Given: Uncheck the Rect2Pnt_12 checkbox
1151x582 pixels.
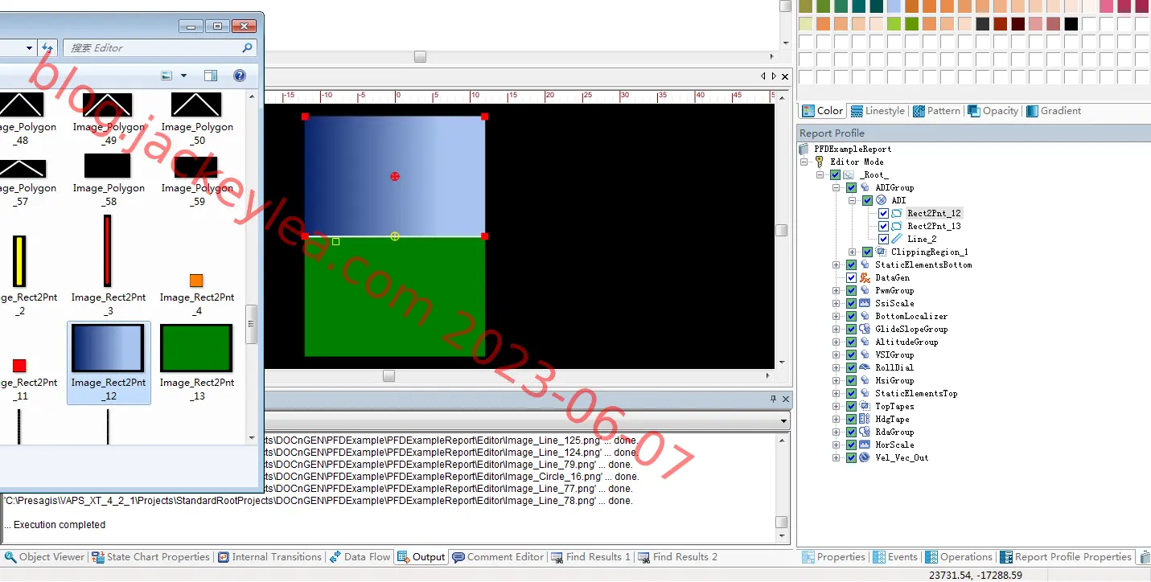Looking at the screenshot, I should click(x=883, y=213).
